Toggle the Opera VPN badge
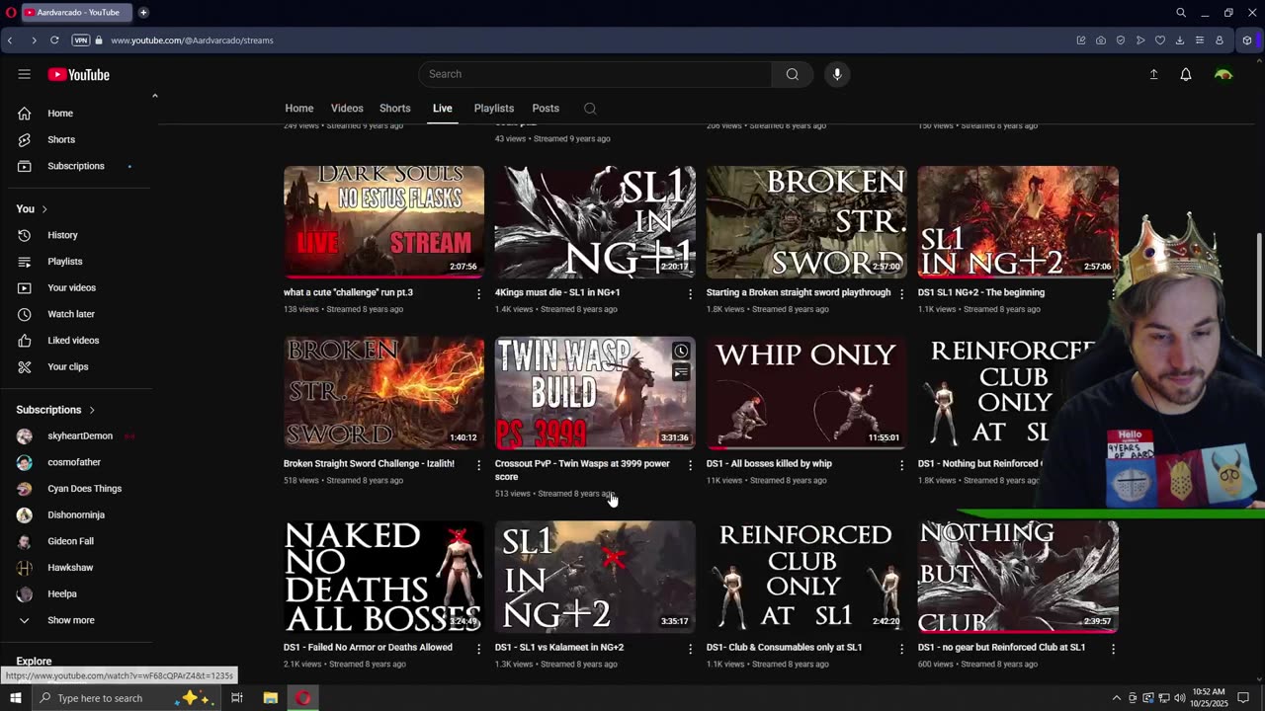The width and height of the screenshot is (1265, 711). tap(81, 40)
